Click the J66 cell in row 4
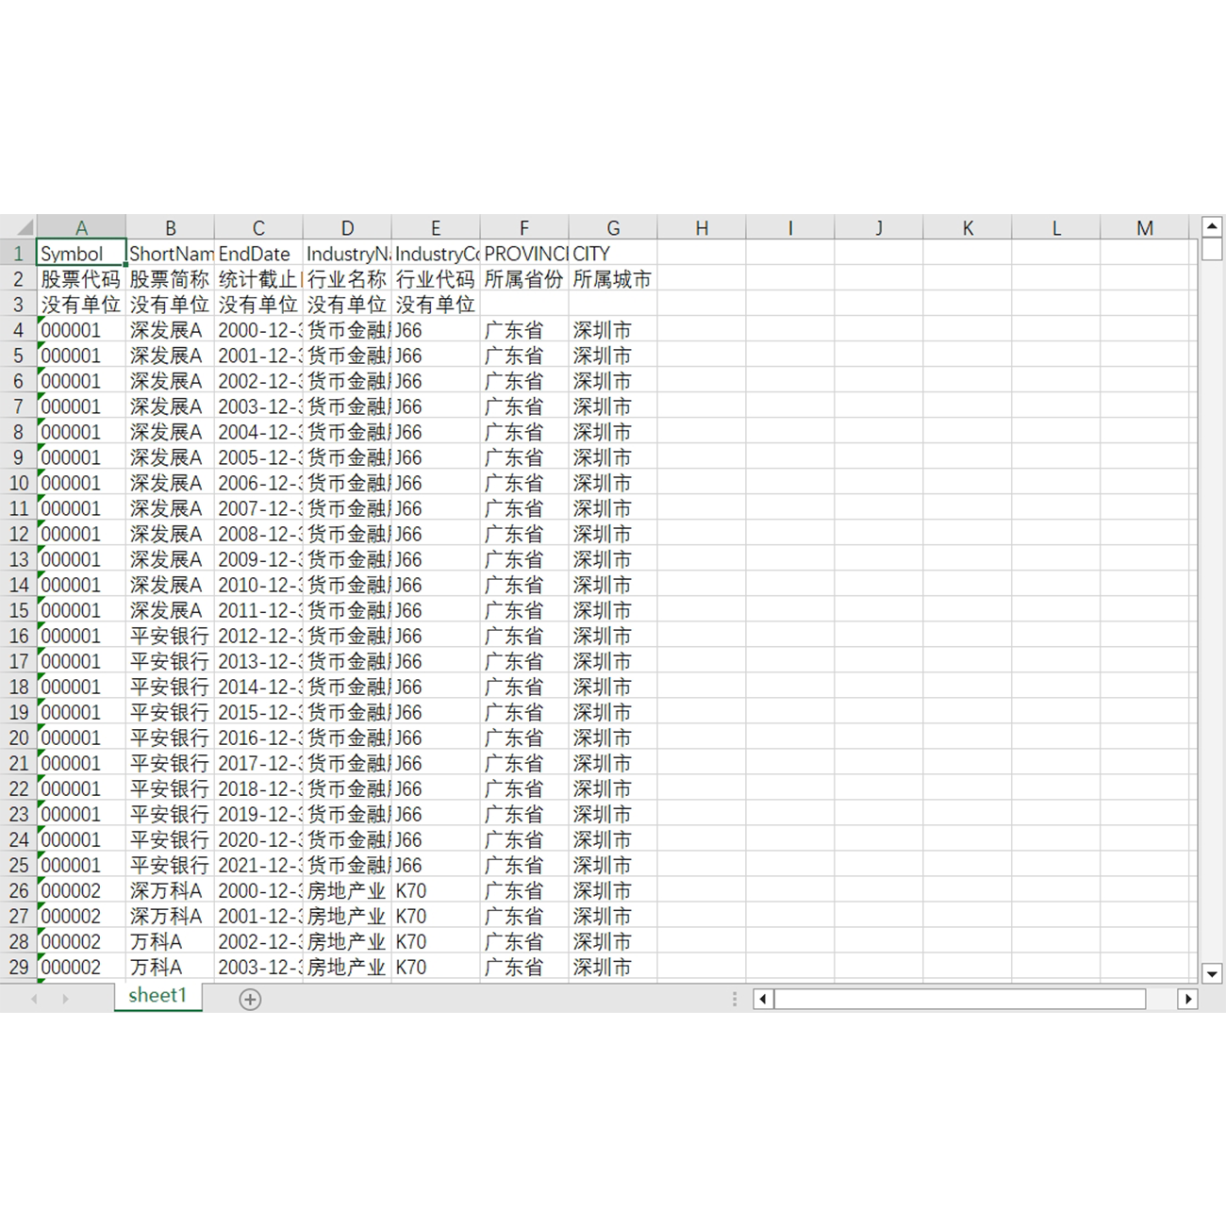This screenshot has height=1226, width=1226. tap(436, 330)
